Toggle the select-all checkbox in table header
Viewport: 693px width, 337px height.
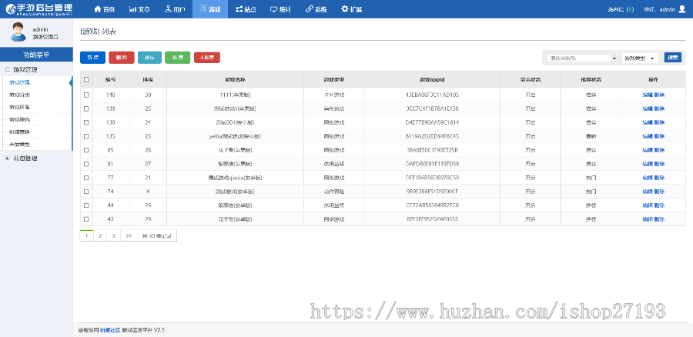tap(86, 80)
